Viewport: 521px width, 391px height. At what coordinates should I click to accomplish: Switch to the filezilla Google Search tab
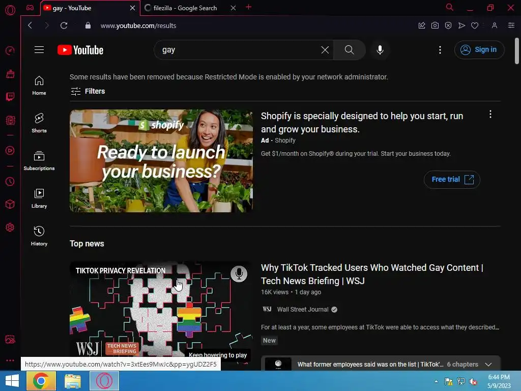point(185,8)
